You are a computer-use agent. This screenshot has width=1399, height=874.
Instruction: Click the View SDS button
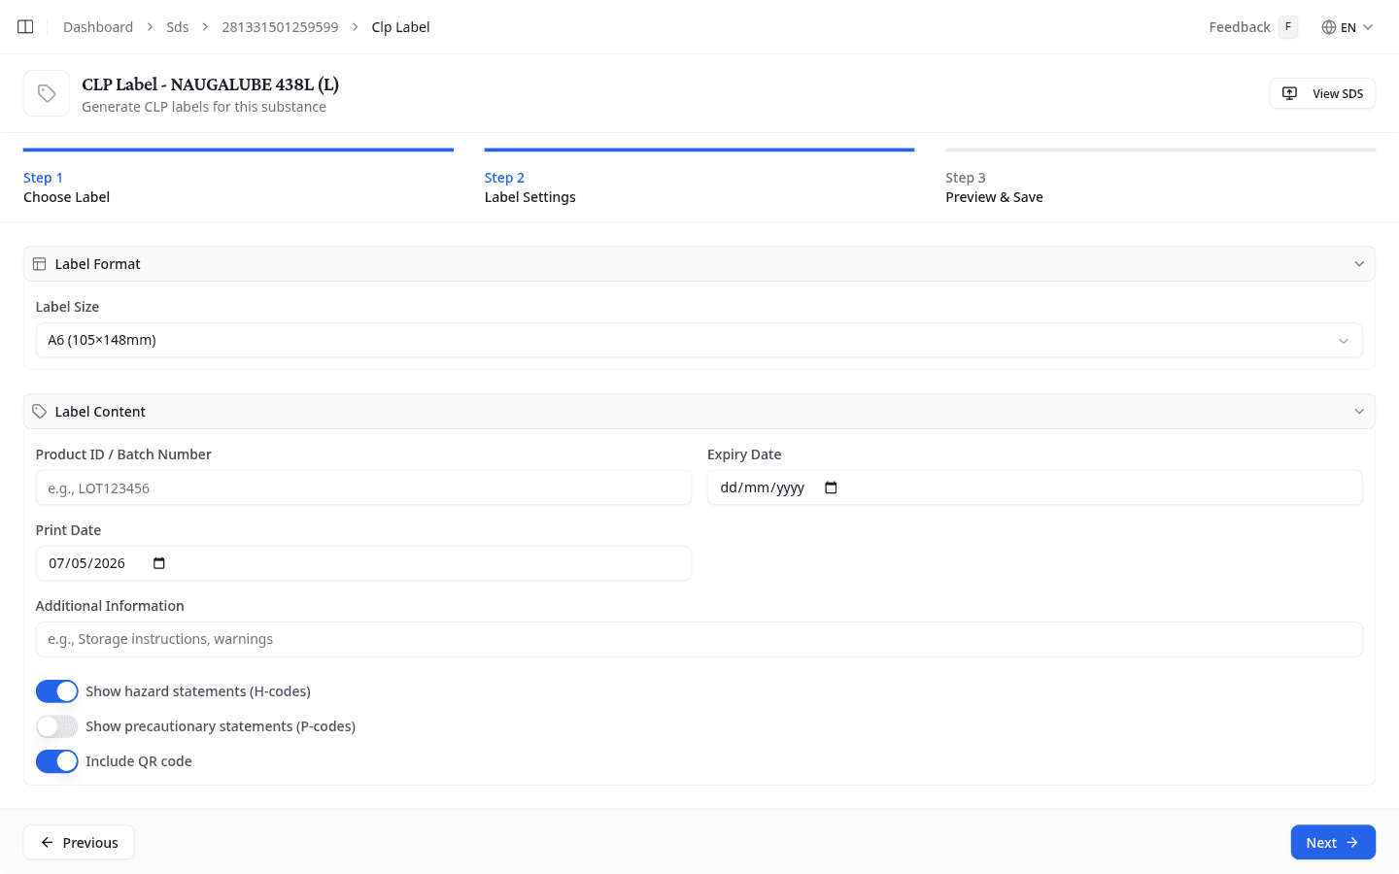click(x=1322, y=93)
